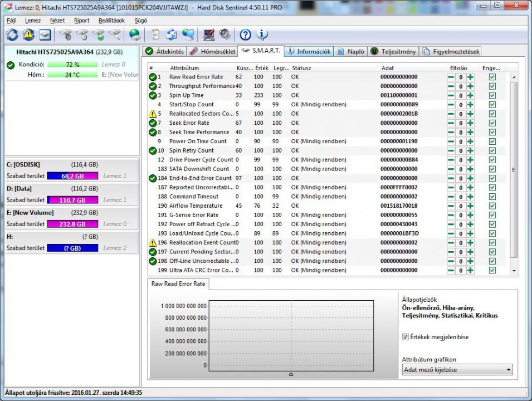
Task: Switch to the Áttekintés tab
Action: [x=164, y=51]
